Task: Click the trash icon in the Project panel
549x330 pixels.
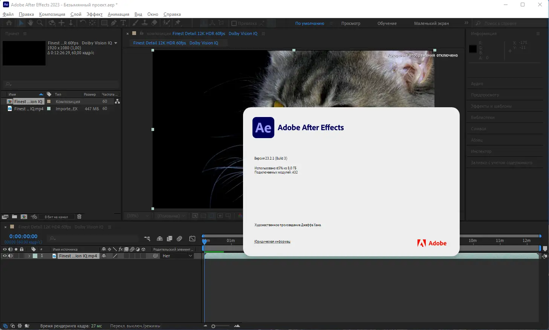Action: [79, 216]
